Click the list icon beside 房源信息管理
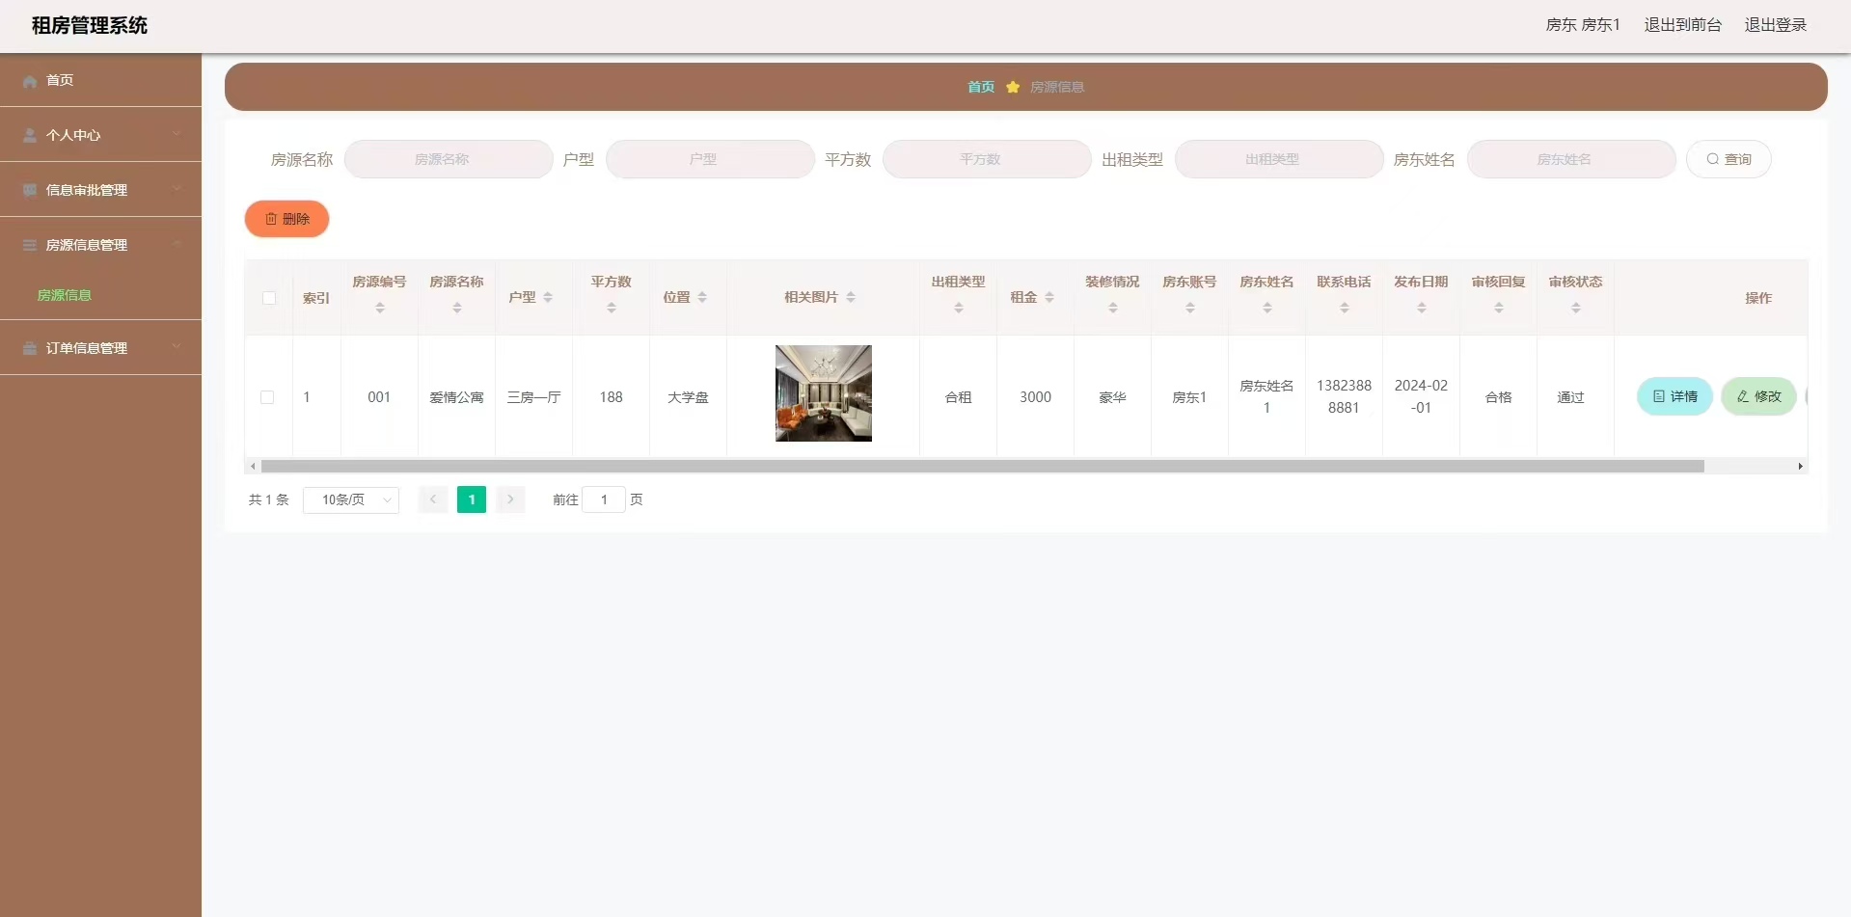This screenshot has width=1851, height=917. pos(30,246)
